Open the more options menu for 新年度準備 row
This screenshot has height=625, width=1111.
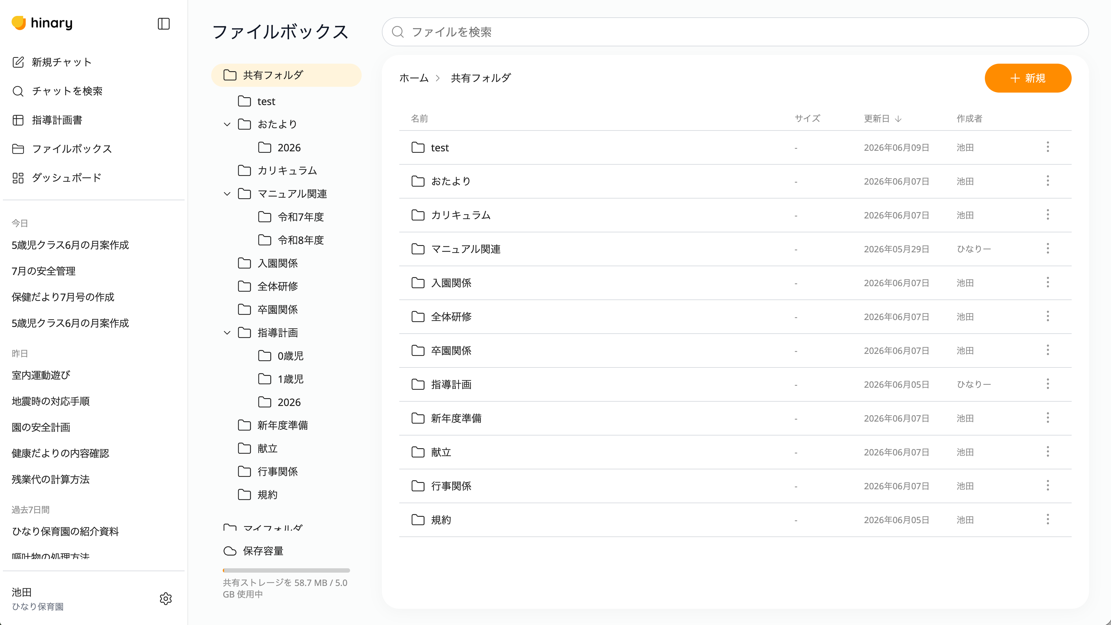click(1048, 418)
